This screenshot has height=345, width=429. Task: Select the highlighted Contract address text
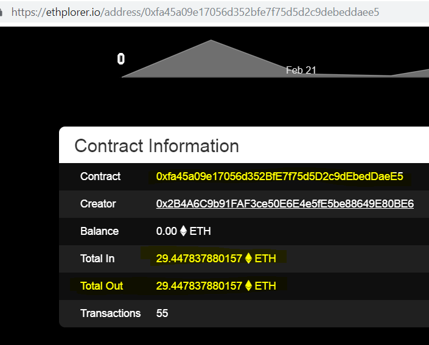pos(279,176)
